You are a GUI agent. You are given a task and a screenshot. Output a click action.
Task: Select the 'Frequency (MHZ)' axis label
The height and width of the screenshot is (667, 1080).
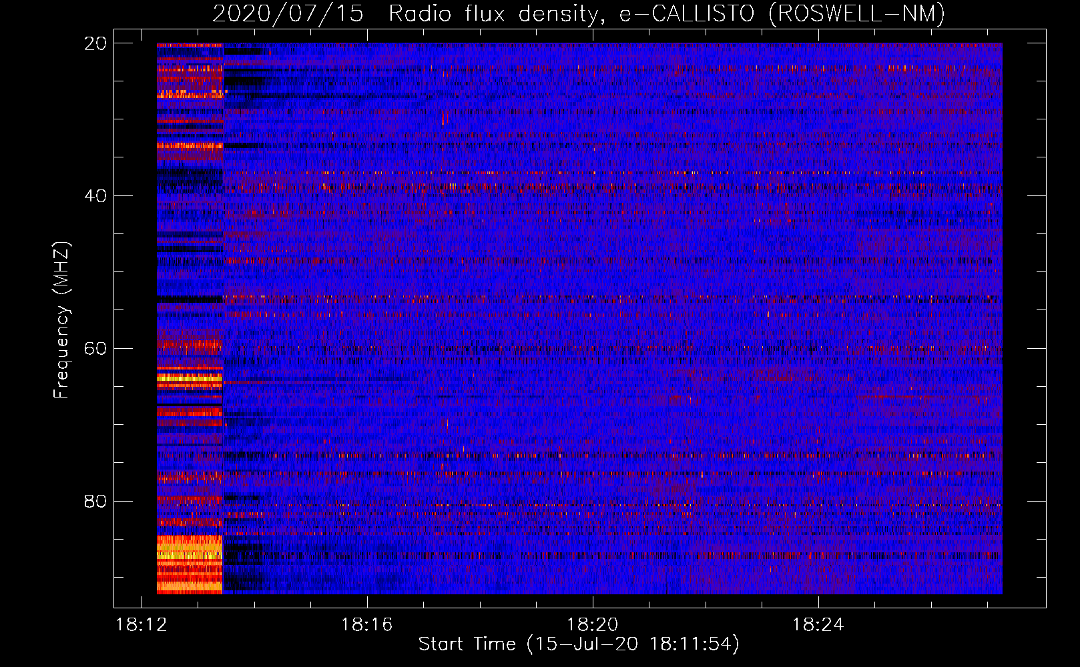61,320
